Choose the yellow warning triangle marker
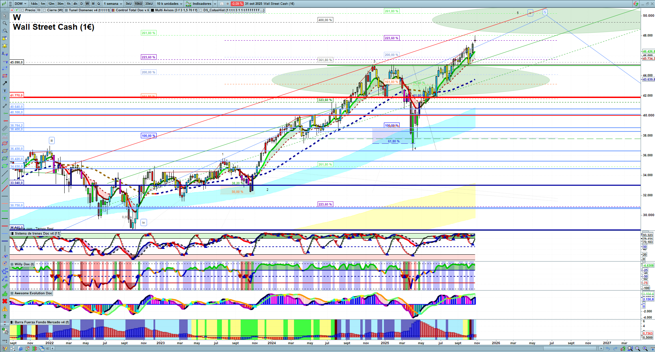 point(5,309)
